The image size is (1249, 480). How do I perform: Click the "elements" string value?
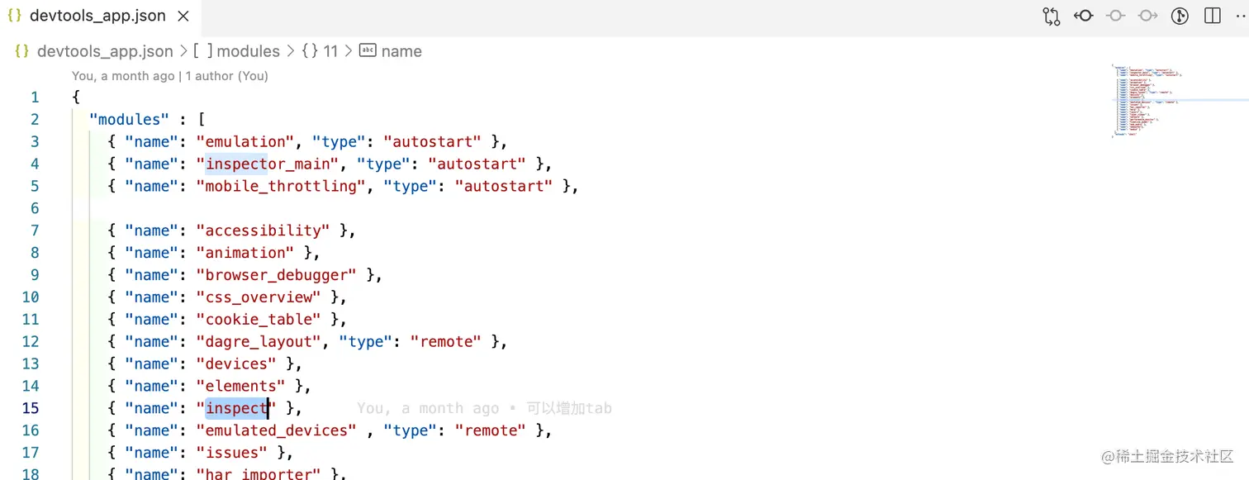point(240,387)
